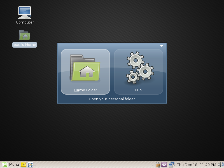Click the volume speaker icon in the panel
This screenshot has height=168, width=224.
click(221, 165)
